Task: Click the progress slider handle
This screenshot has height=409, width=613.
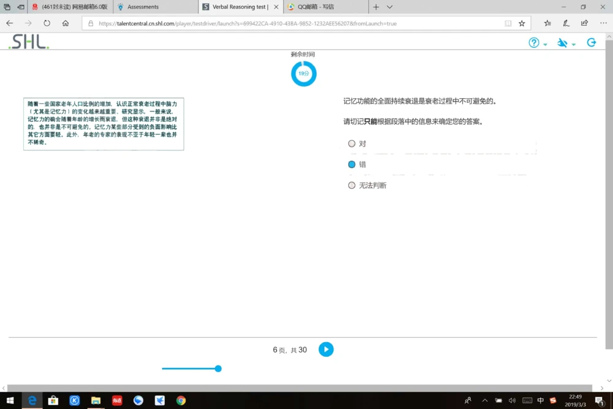Action: pyautogui.click(x=218, y=369)
